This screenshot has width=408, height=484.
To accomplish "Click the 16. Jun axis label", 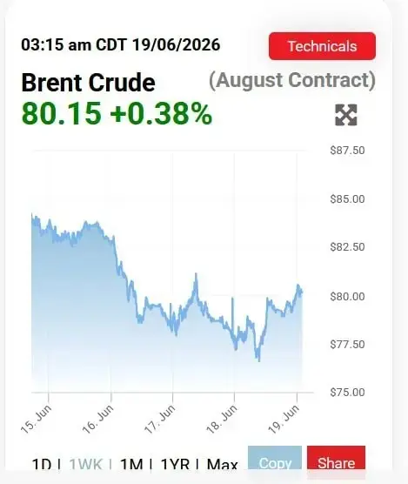I will (x=98, y=420).
